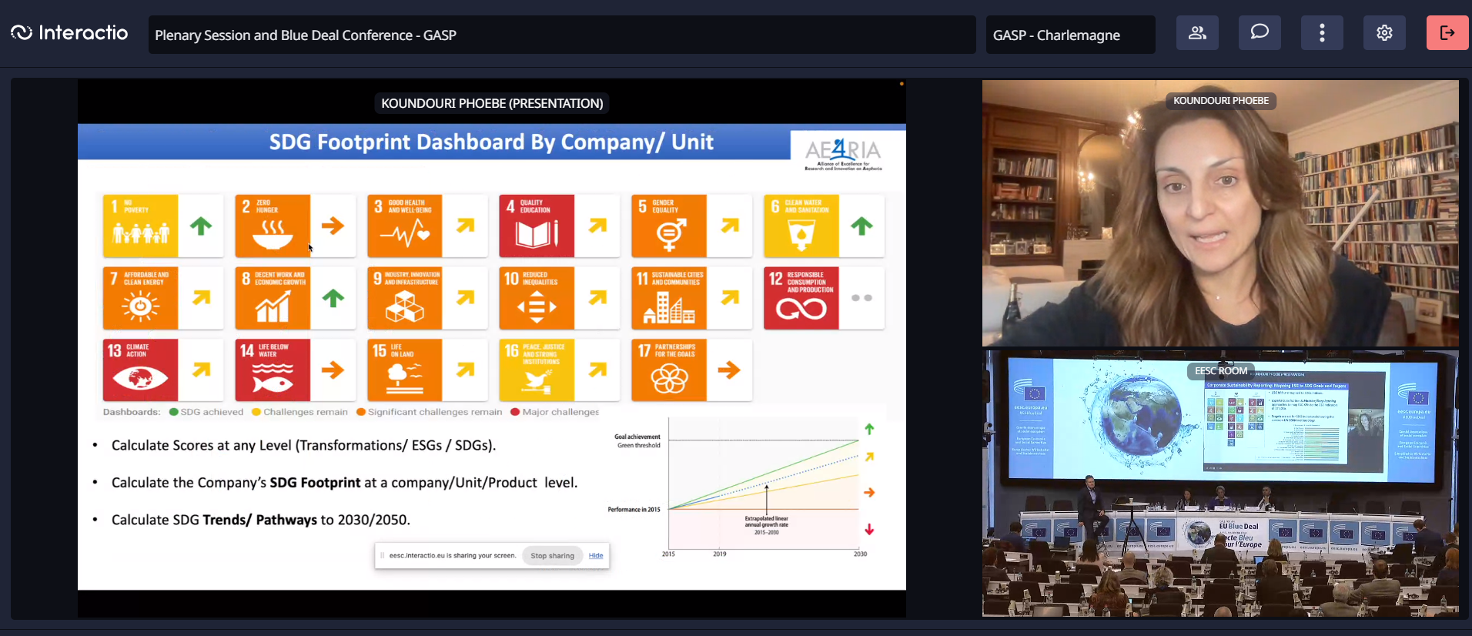Click the green SDG achieved legend dot
Screen dimensions: 1472x636
174,412
